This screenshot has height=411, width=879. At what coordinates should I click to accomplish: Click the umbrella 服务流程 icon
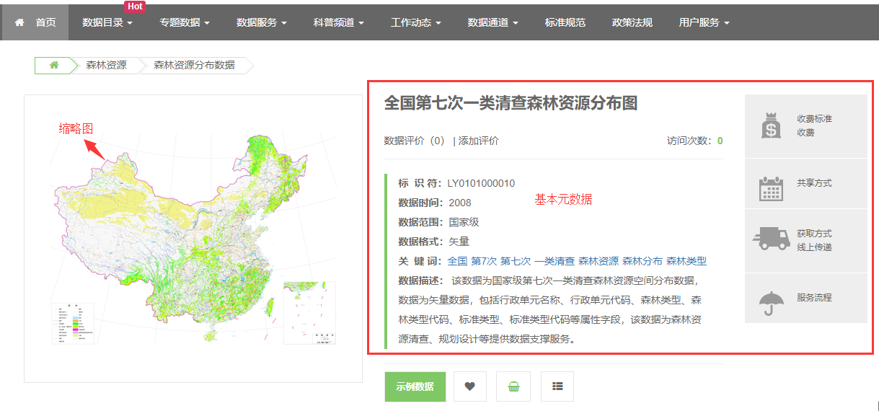(x=771, y=302)
